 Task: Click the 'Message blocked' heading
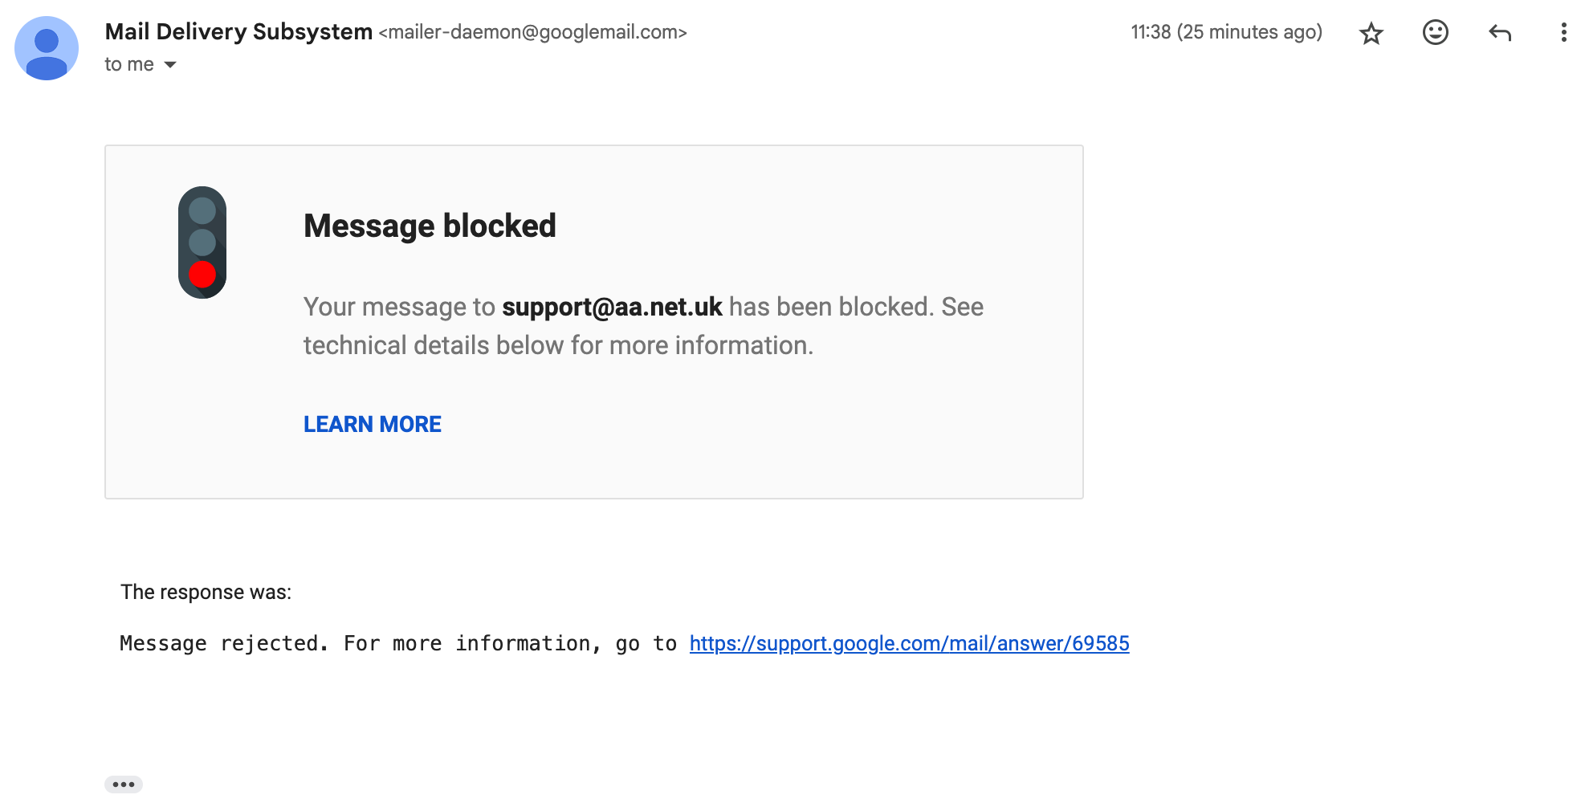point(430,226)
